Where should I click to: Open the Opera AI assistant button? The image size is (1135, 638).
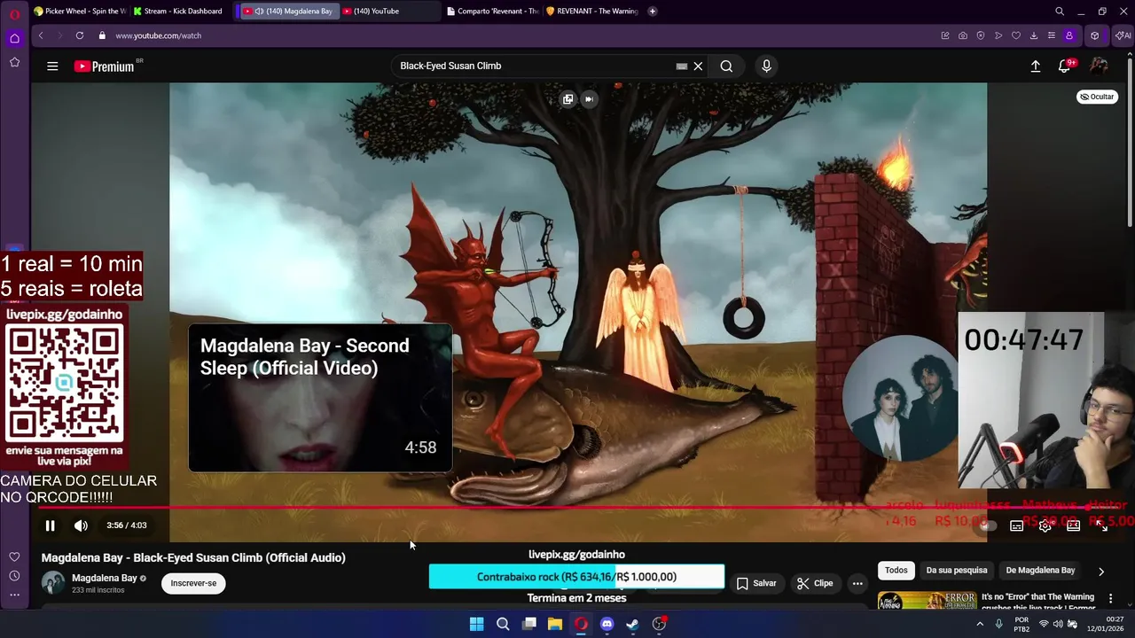pyautogui.click(x=1123, y=35)
